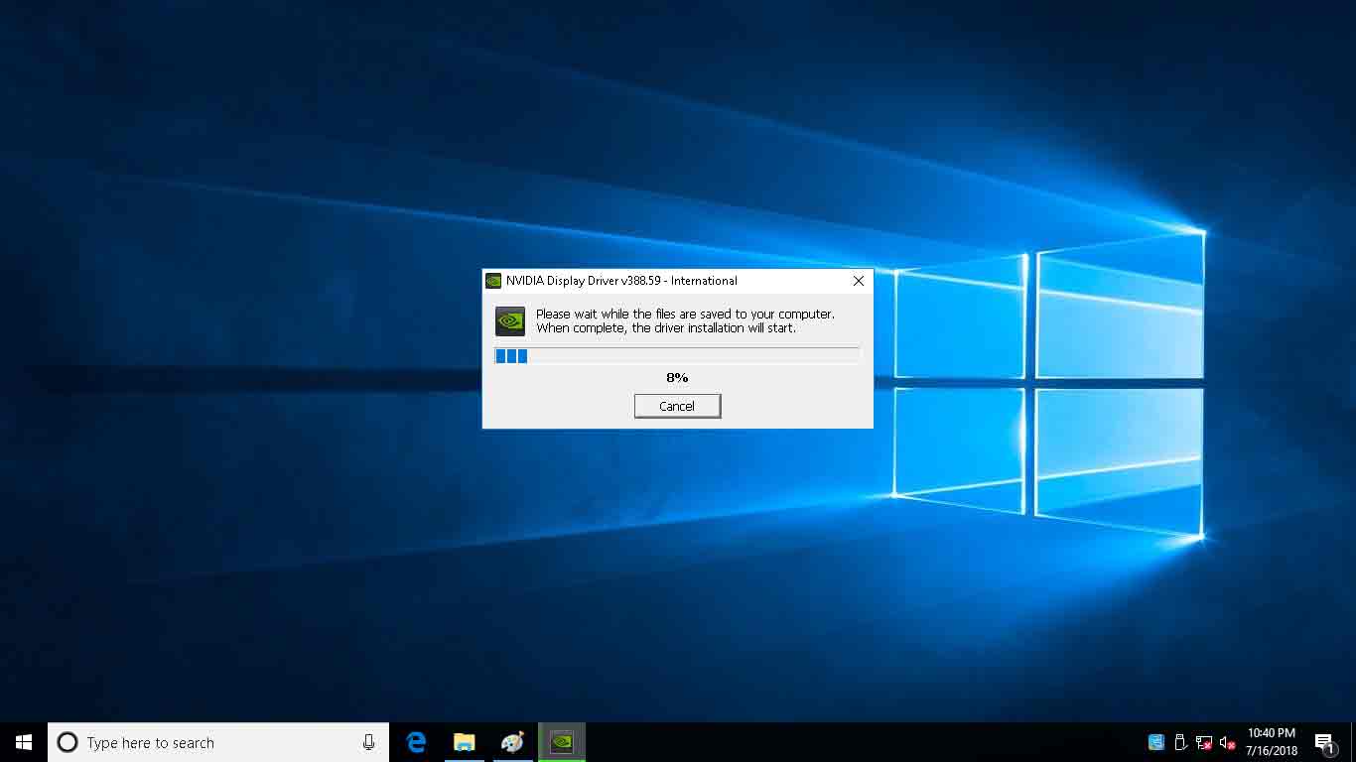The height and width of the screenshot is (762, 1356).
Task: Click the blue app icon in system tray
Action: pyautogui.click(x=1156, y=742)
